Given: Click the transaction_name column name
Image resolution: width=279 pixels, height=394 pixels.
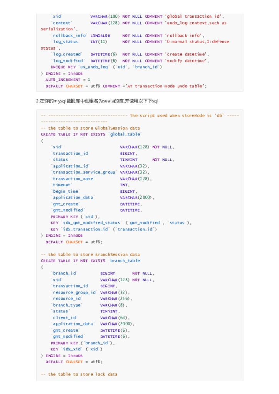Looking at the screenshot, I should click(x=73, y=179).
